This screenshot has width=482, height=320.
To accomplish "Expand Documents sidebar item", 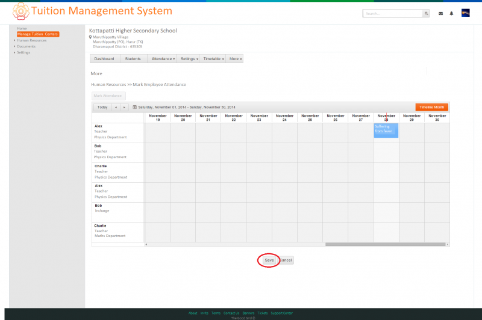I will [26, 46].
